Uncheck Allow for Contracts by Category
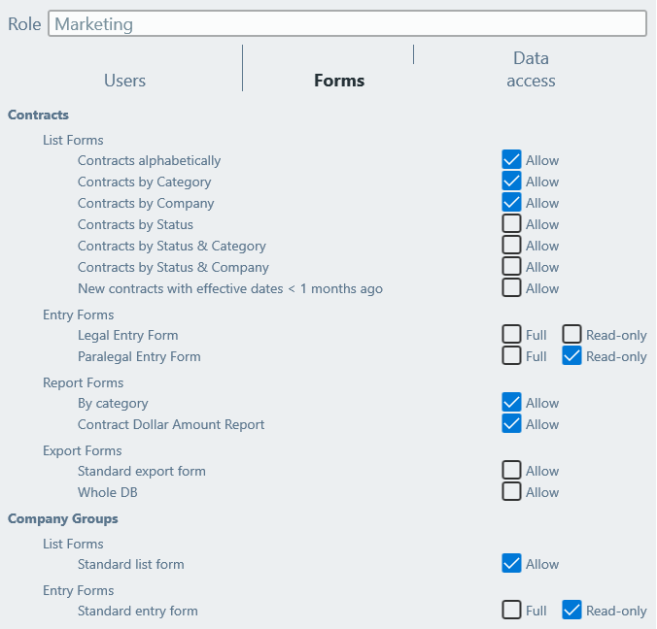This screenshot has width=657, height=629. pos(512,182)
